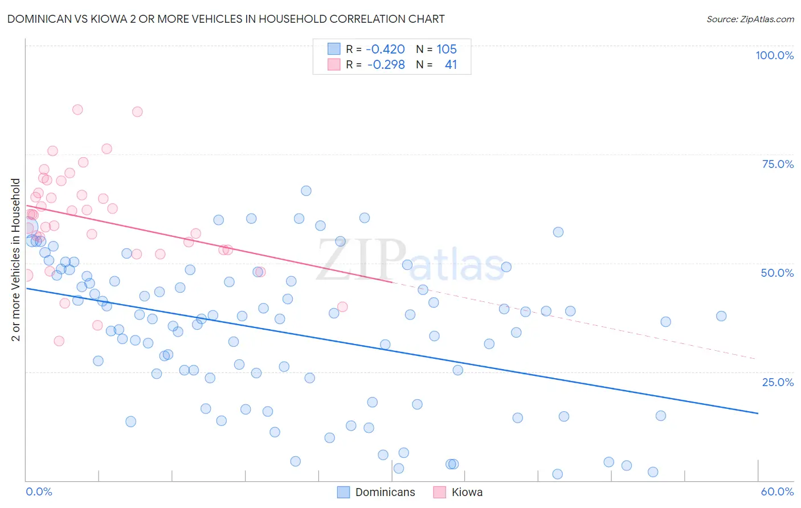Click the blue Dominicans legend swatch

[x=344, y=492]
